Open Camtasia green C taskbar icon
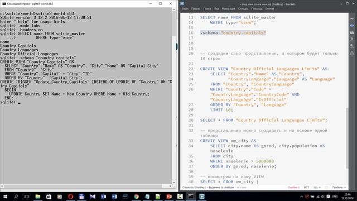357x201 pixels. click(x=180, y=197)
